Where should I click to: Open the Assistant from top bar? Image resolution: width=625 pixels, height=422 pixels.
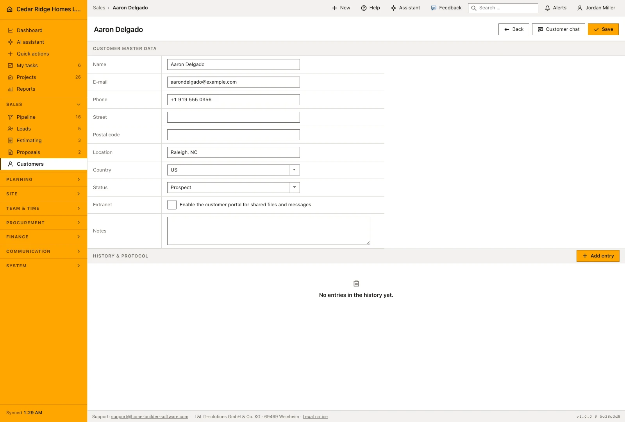405,8
